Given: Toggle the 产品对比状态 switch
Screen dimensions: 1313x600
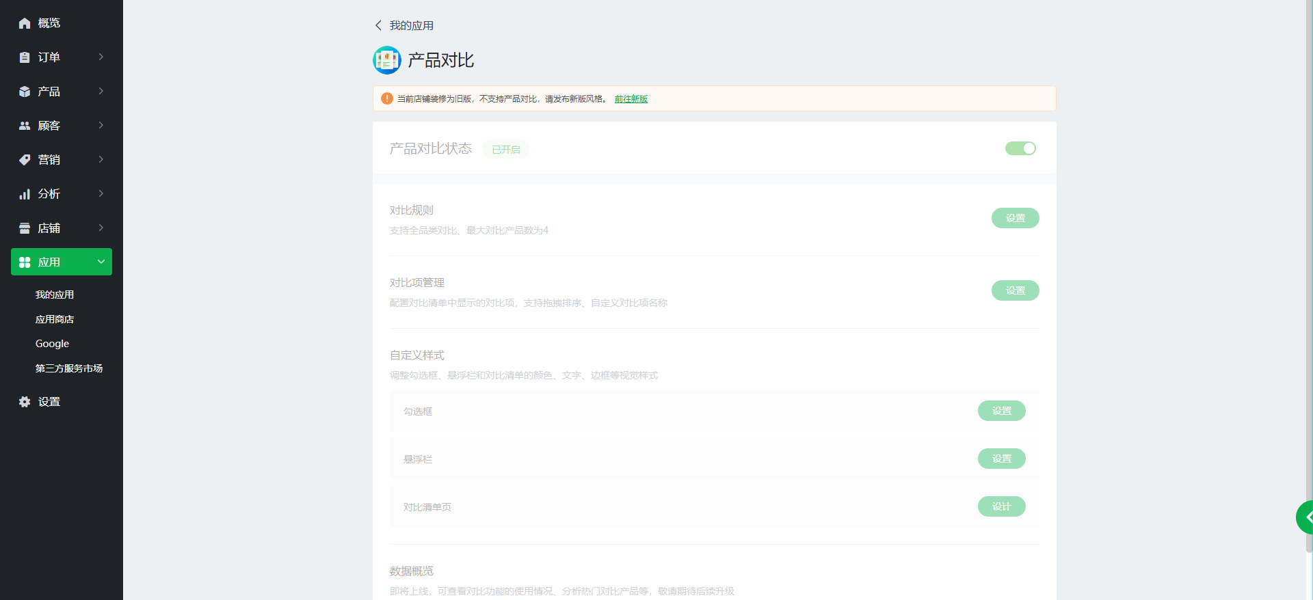Looking at the screenshot, I should (1020, 148).
